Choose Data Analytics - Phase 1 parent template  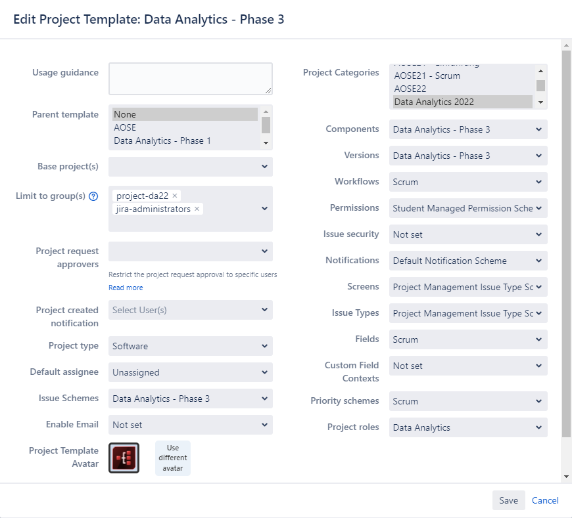tap(162, 140)
